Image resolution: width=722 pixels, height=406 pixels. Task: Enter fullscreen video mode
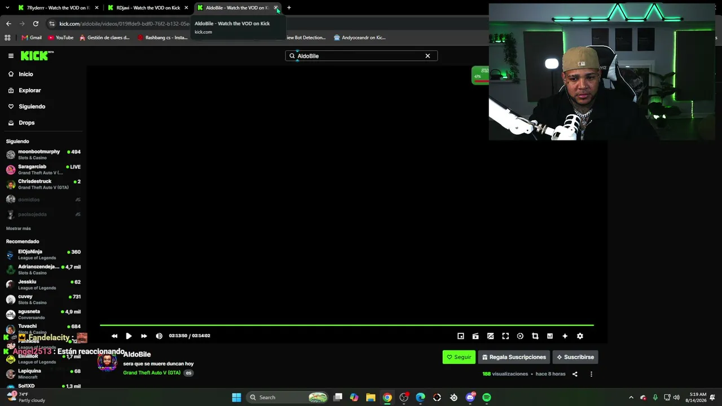505,336
